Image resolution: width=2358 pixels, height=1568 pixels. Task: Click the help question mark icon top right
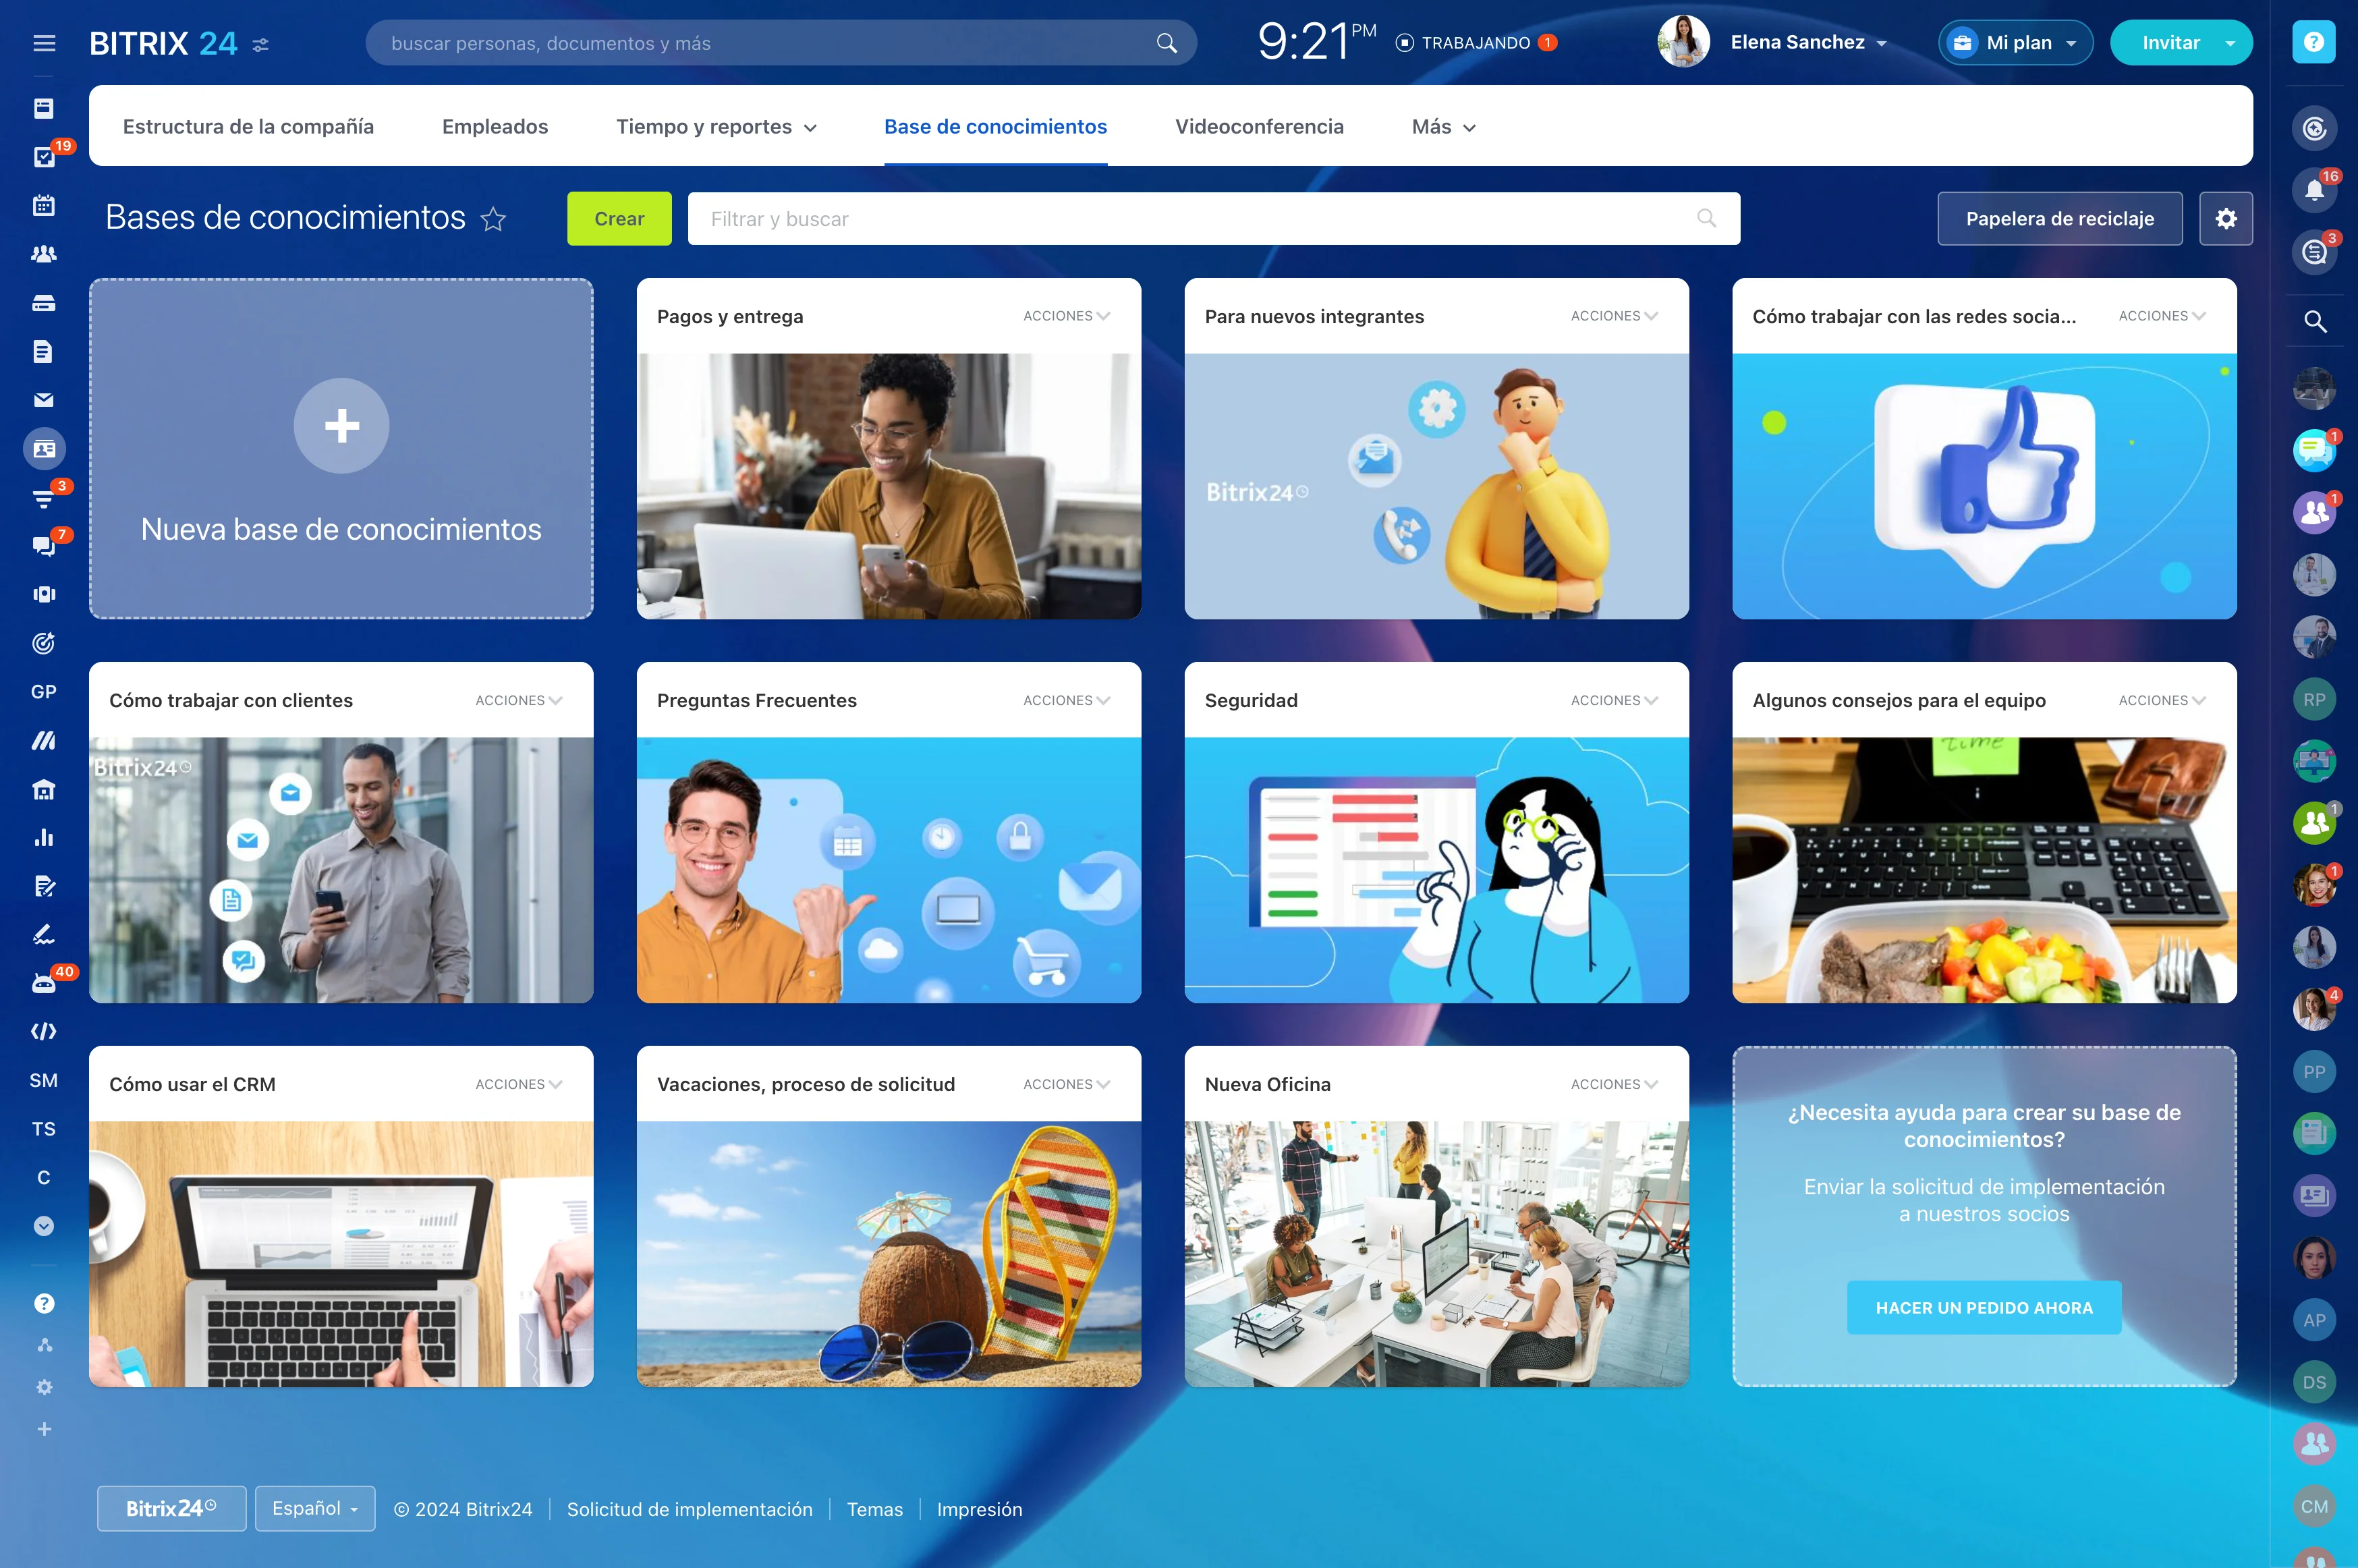2313,42
